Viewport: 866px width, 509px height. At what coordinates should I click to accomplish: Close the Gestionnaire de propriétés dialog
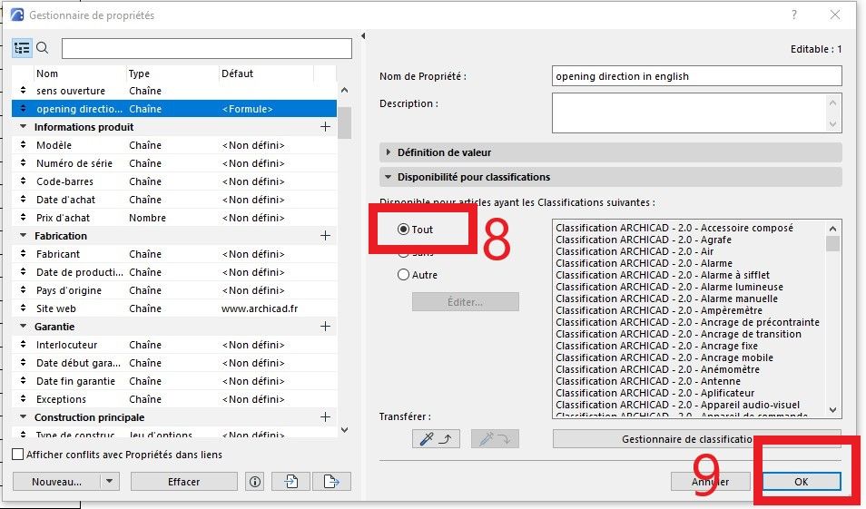click(x=835, y=15)
